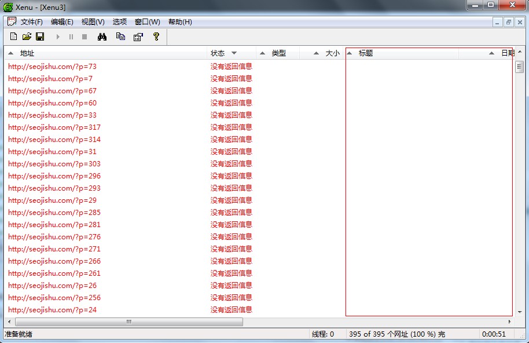Sort by the 状态 column header
The height and width of the screenshot is (343, 529).
(218, 53)
